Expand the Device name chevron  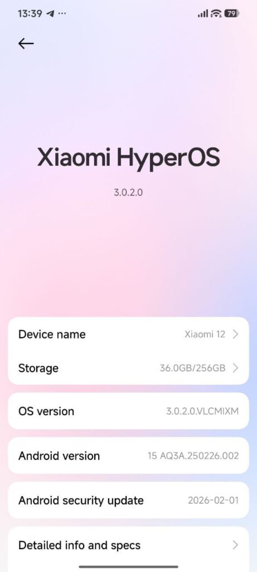235,334
